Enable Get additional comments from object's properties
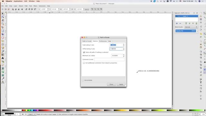The width and height of the screenshot is (206, 116). tap(84, 63)
